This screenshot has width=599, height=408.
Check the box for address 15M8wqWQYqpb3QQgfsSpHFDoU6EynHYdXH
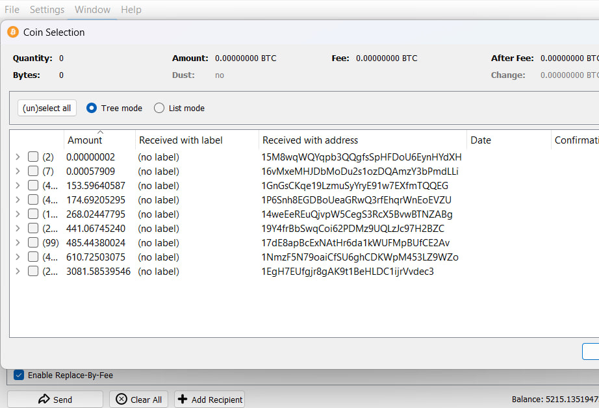pos(33,157)
